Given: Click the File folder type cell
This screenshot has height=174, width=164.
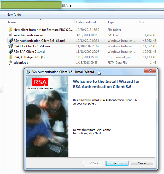Looking at the screenshot, I should click(114, 30).
